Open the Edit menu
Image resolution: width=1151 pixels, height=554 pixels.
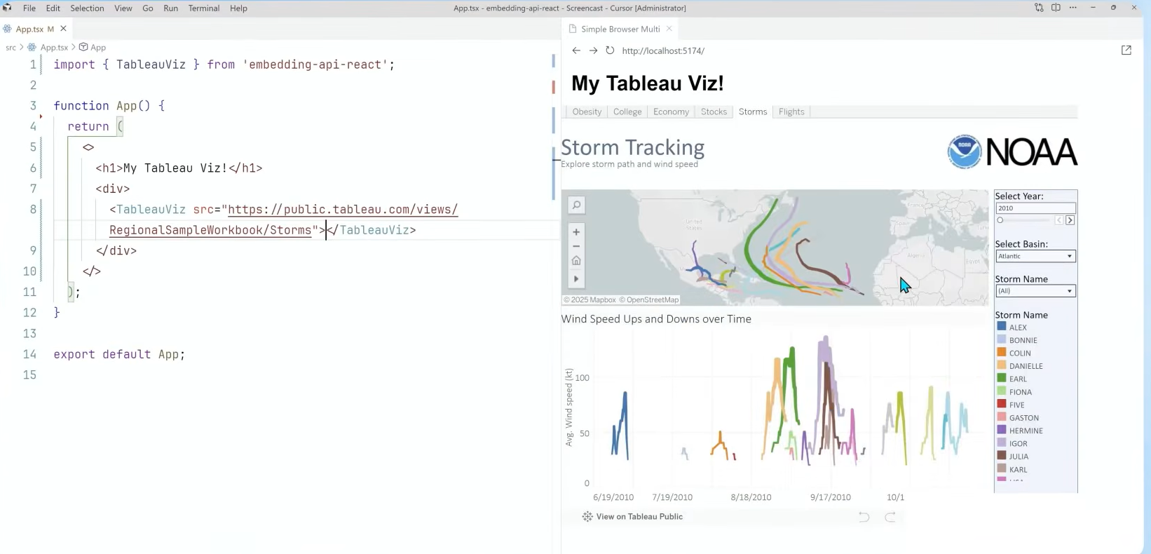pos(53,8)
